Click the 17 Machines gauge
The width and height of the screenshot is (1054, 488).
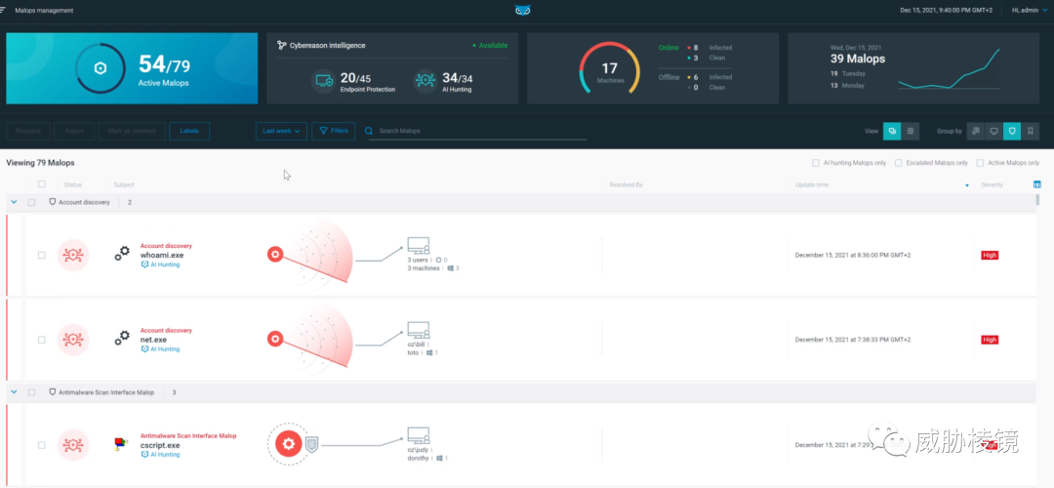coord(609,69)
